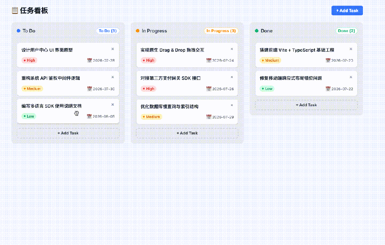Click the green dot beside Done heading
Viewport: 385px width, 245px height.
[x=257, y=31]
